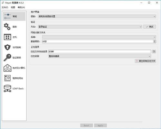Browse for log file directory folder icon

coord(154,51)
